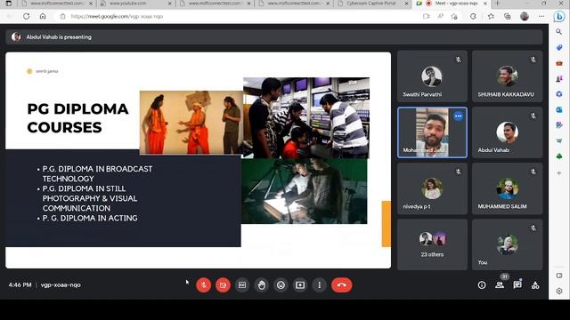Screen dimensions: 570x320
Task: Click your own 'You' video tile
Action: click(507, 244)
